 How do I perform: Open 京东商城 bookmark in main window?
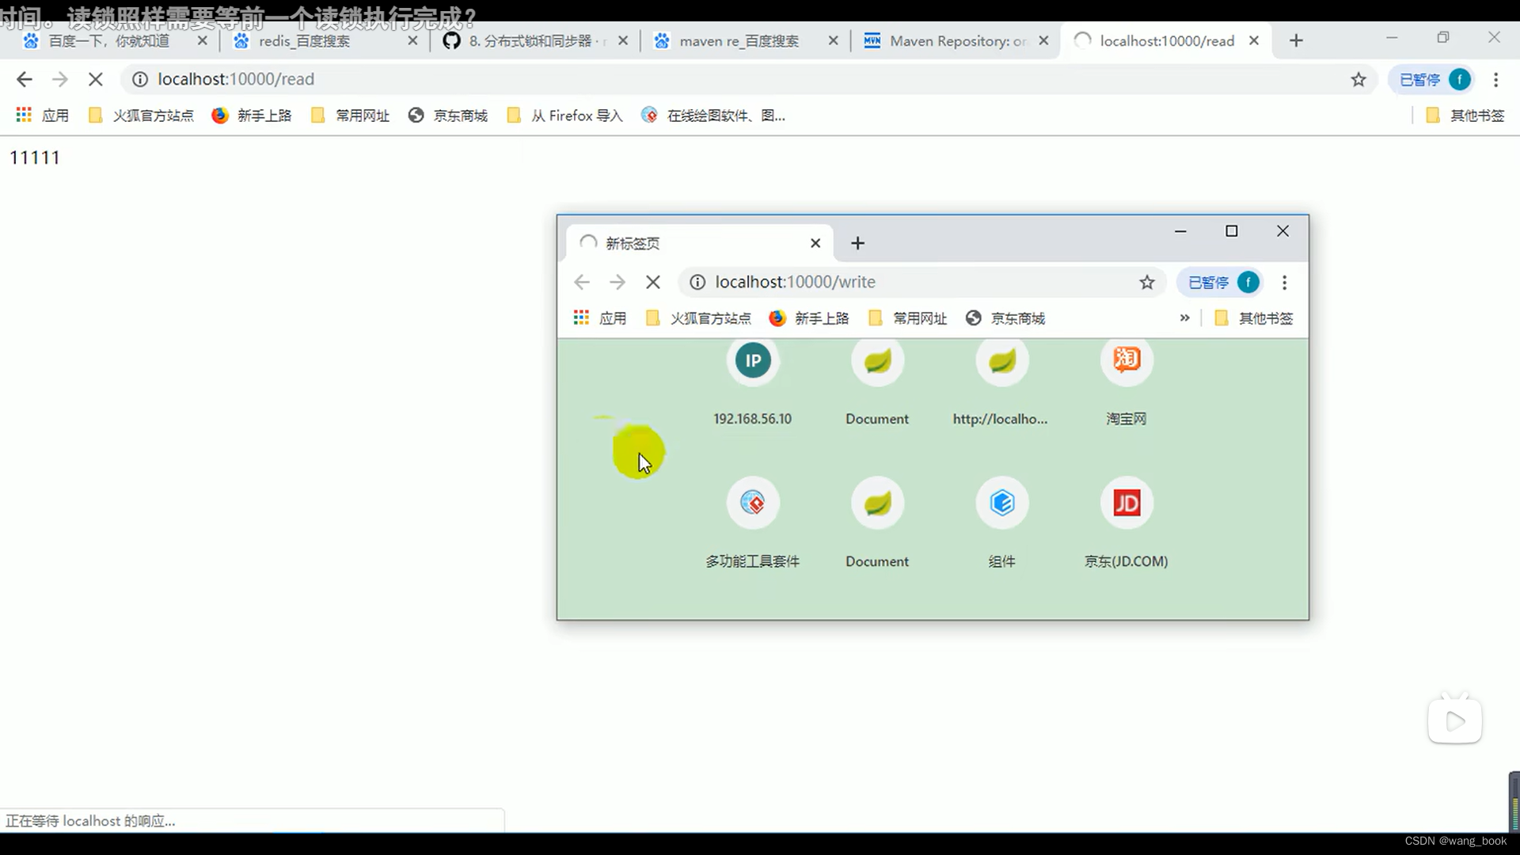(x=448, y=116)
